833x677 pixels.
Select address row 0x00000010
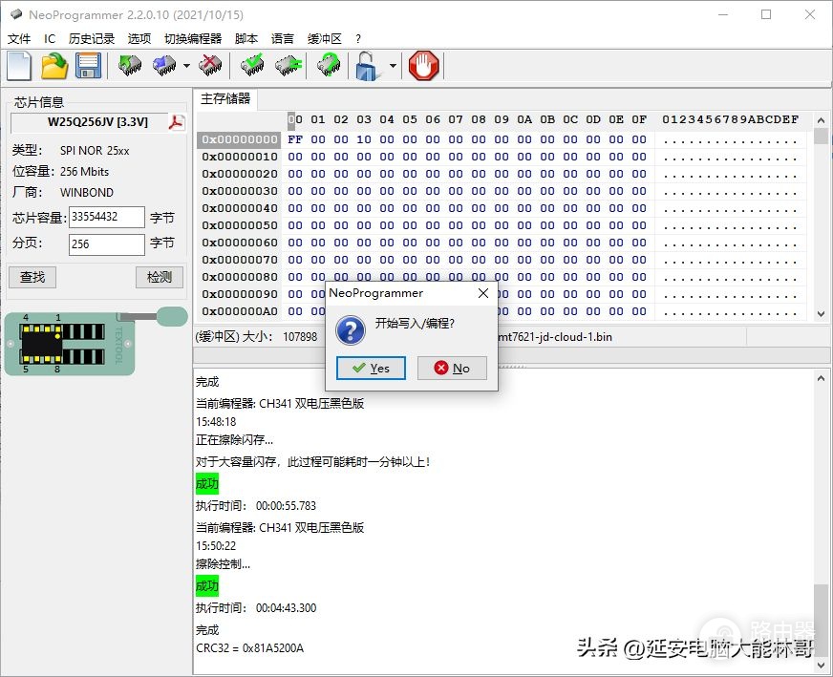[240, 157]
